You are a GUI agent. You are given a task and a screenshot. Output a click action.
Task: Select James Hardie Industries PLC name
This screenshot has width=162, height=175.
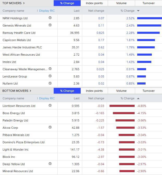(22, 47)
